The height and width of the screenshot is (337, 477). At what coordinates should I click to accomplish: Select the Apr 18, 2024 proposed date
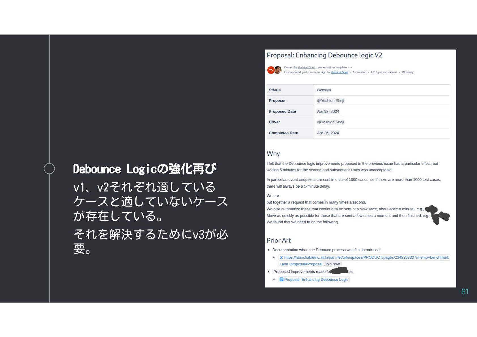(328, 111)
